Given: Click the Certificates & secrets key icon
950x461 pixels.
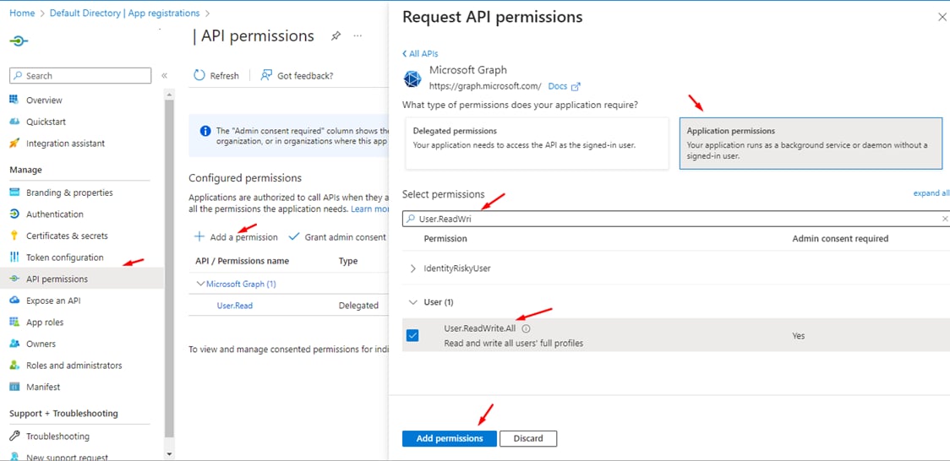Looking at the screenshot, I should tap(14, 236).
